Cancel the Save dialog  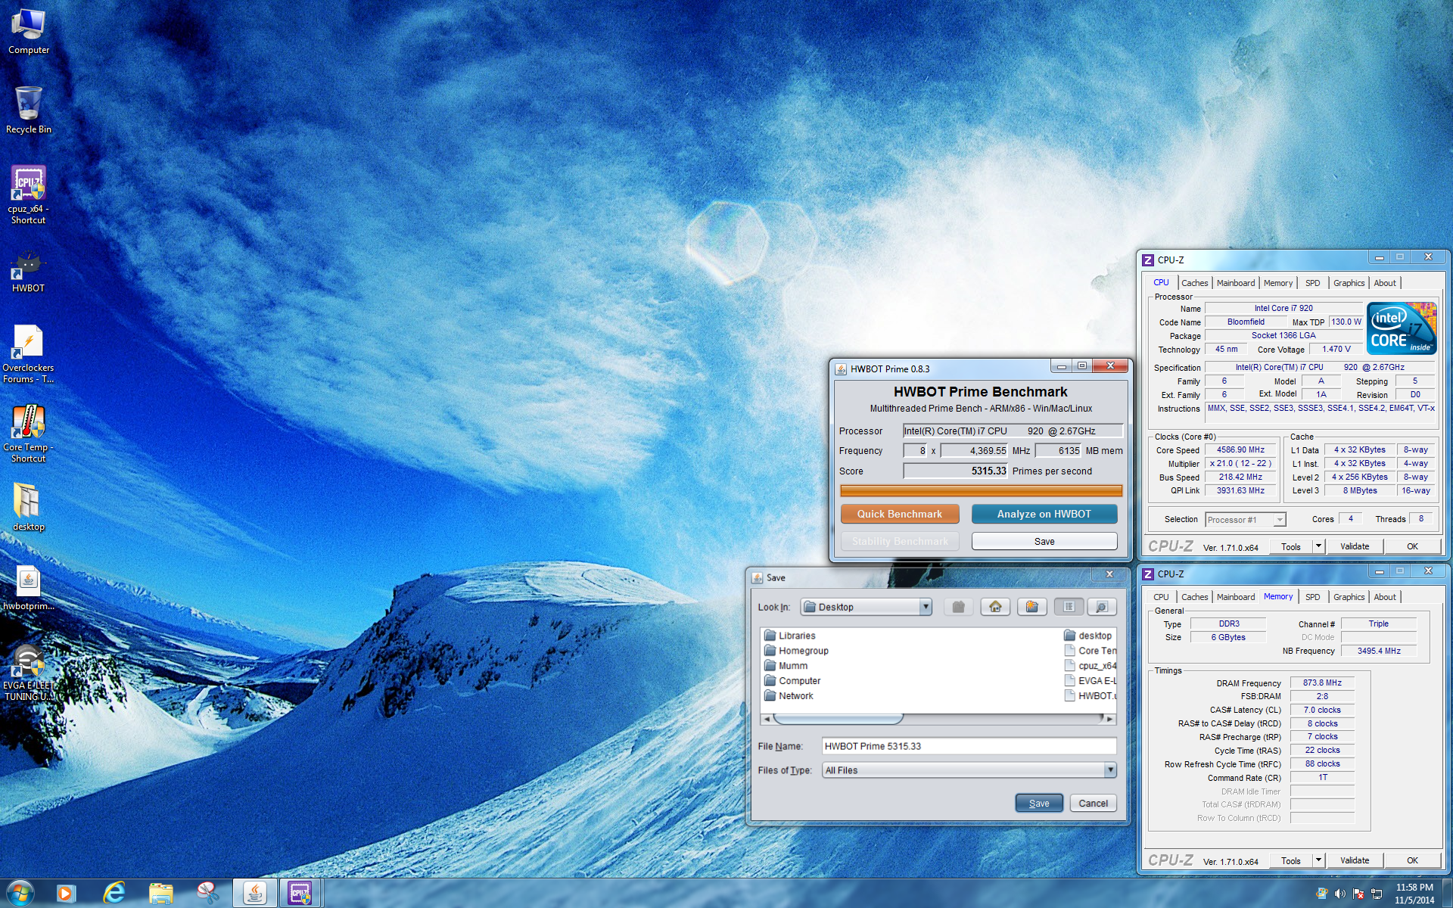(1093, 803)
